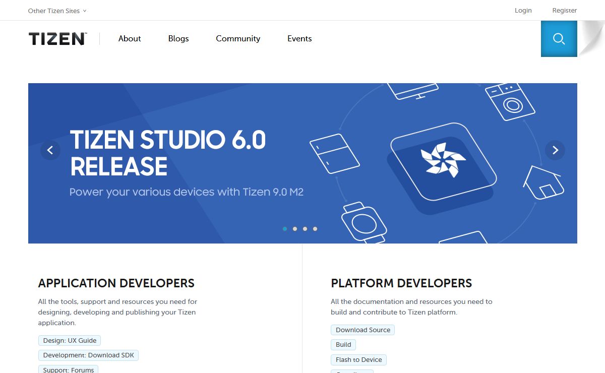The image size is (605, 373).
Task: Switch to the second carousel slide dot
Action: click(295, 229)
